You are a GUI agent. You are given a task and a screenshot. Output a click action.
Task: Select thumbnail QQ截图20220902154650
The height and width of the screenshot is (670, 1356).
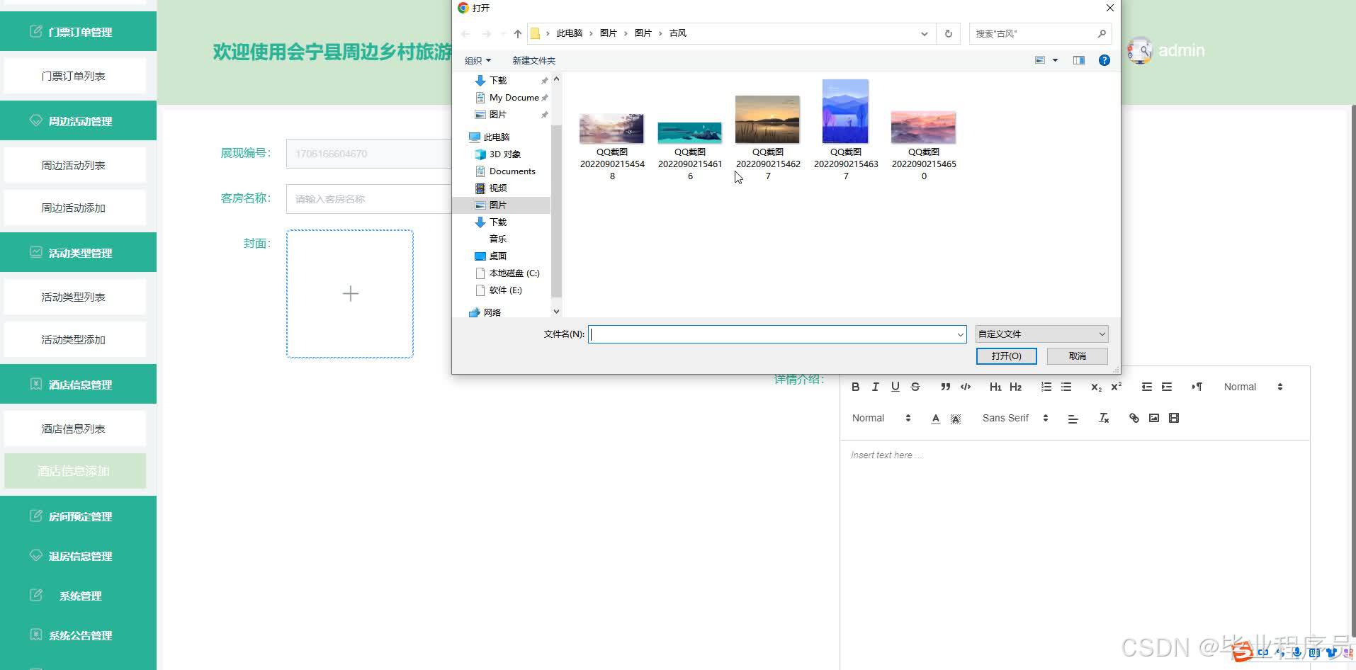[x=924, y=145]
